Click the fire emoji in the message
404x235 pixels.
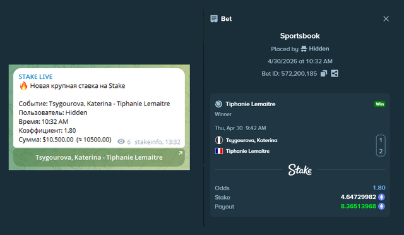pyautogui.click(x=23, y=85)
